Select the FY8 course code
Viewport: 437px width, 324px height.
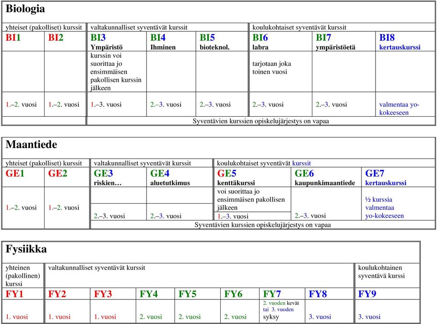point(318,294)
